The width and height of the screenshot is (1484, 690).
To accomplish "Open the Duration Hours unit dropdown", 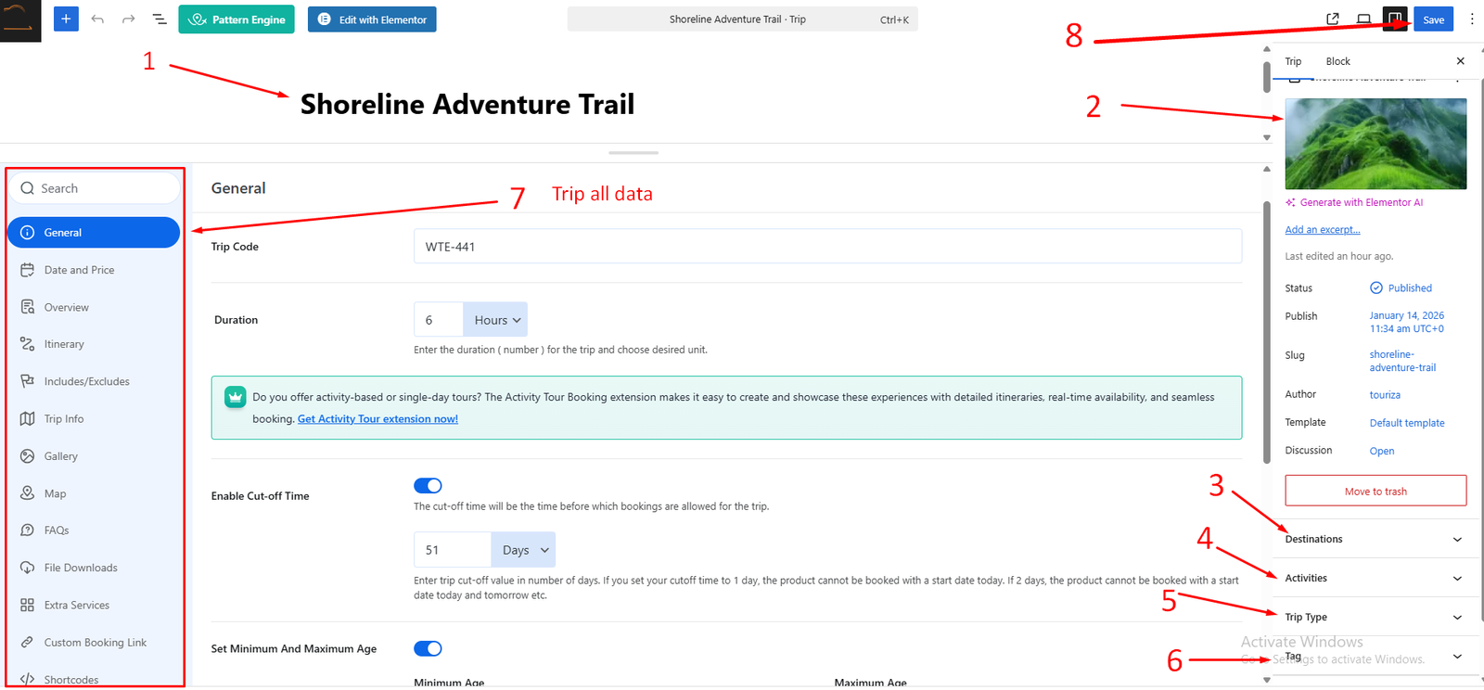I will (495, 320).
